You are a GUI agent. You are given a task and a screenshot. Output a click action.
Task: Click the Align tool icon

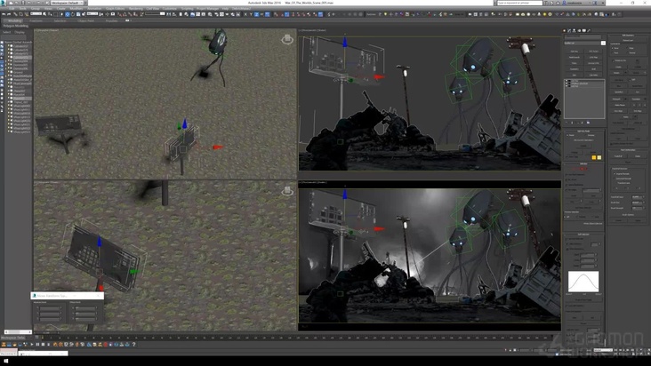[174, 14]
